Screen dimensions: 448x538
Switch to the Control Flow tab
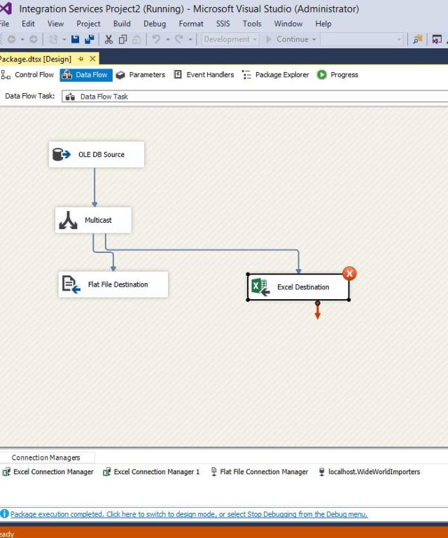point(29,75)
